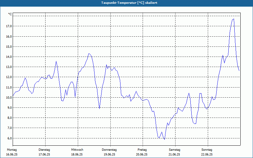This screenshot has width=253, height=158.
Task: Click the date 20.06.25
Action: click(142, 155)
